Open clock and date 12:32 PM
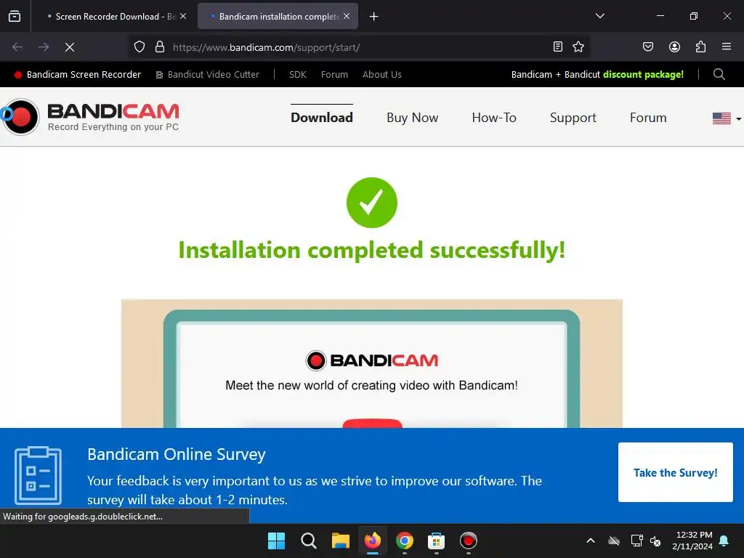This screenshot has height=558, width=744. pos(692,541)
